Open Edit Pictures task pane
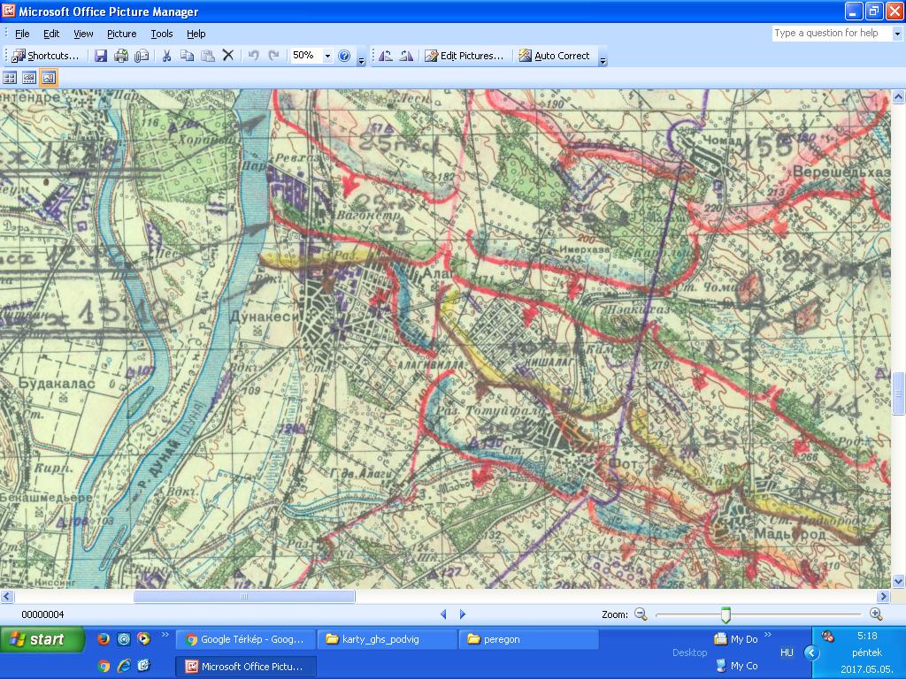 tap(464, 56)
